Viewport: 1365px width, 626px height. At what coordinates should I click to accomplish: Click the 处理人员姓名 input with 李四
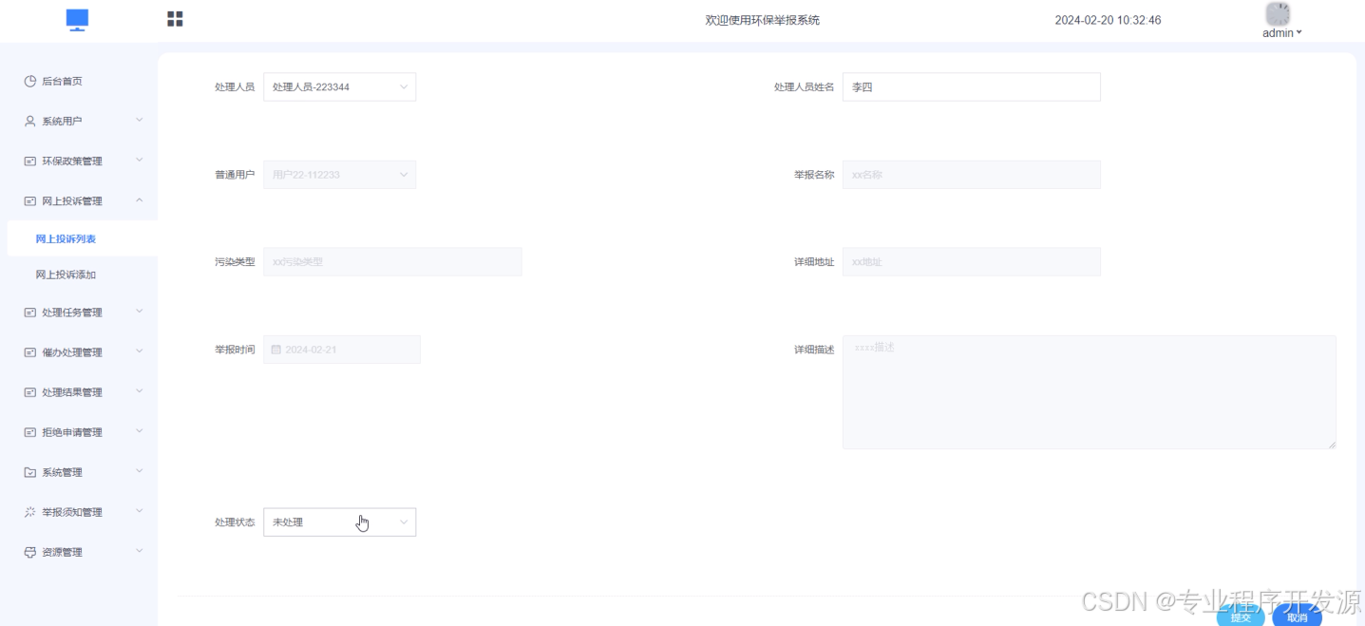972,86
